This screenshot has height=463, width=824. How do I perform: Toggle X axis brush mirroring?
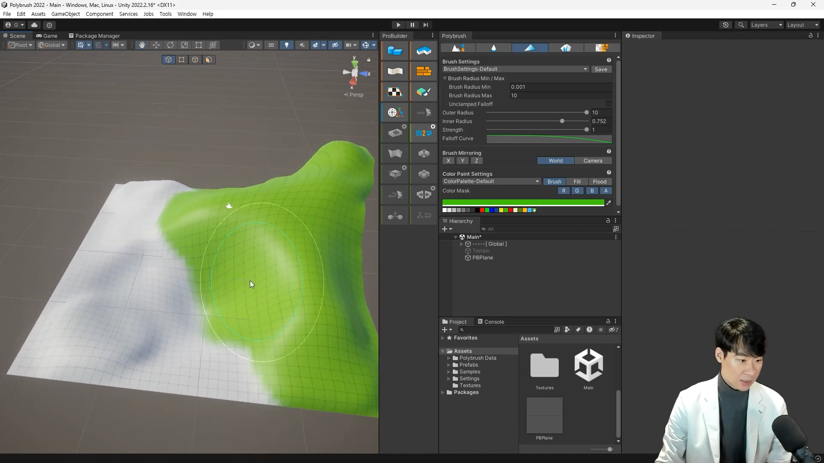coord(448,161)
